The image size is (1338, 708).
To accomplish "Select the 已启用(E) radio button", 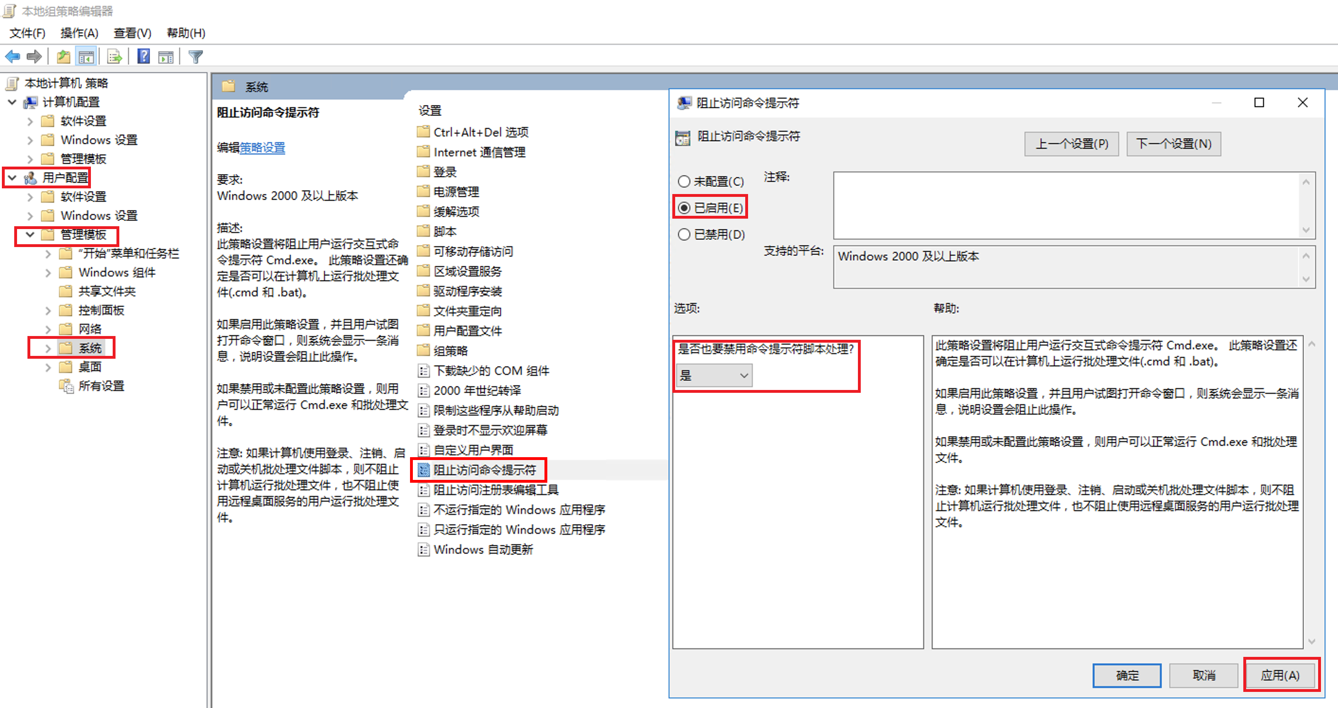I will 684,208.
